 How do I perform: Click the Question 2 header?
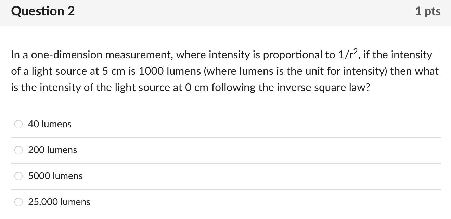pyautogui.click(x=42, y=11)
